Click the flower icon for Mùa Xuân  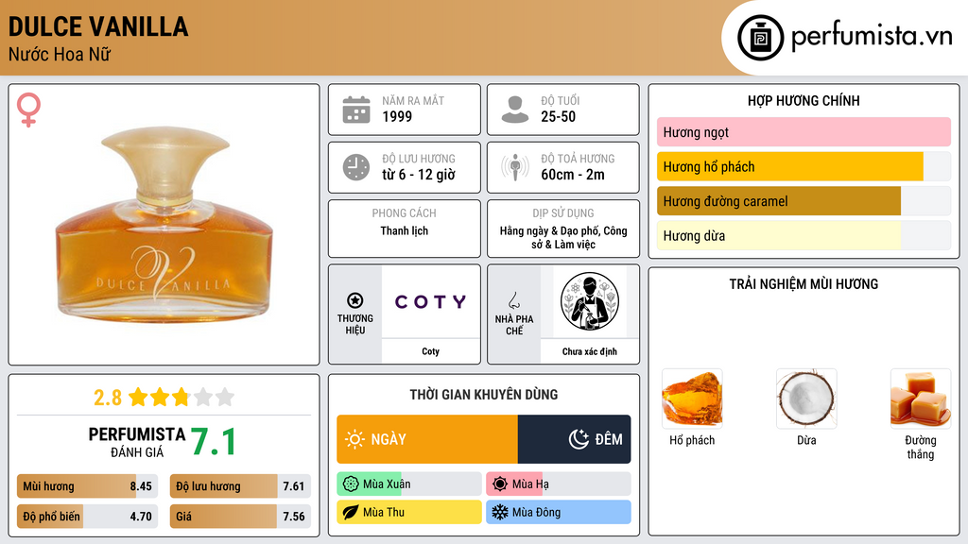pyautogui.click(x=351, y=484)
